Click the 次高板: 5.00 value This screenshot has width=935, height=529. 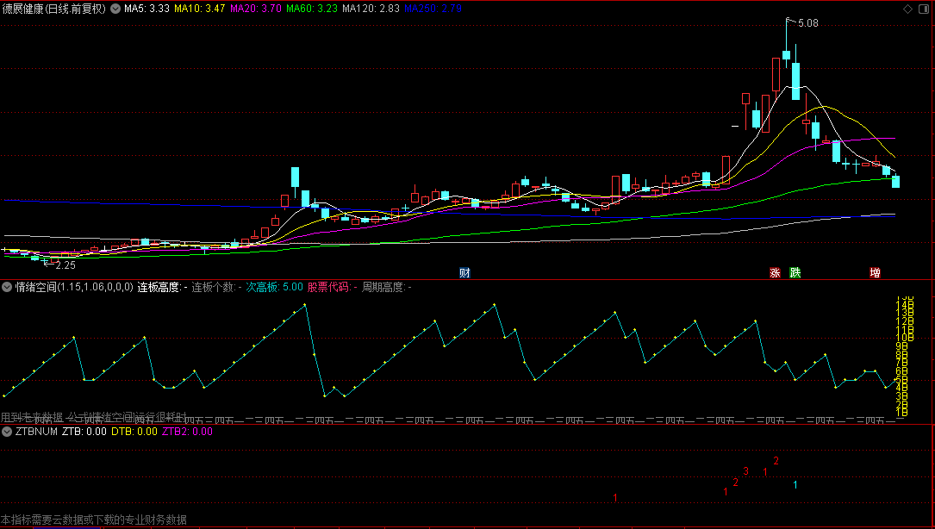pyautogui.click(x=274, y=287)
